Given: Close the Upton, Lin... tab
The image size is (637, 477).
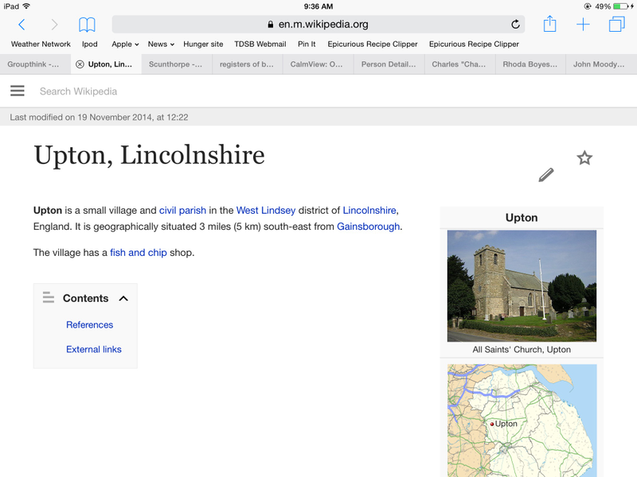Looking at the screenshot, I should coord(80,64).
